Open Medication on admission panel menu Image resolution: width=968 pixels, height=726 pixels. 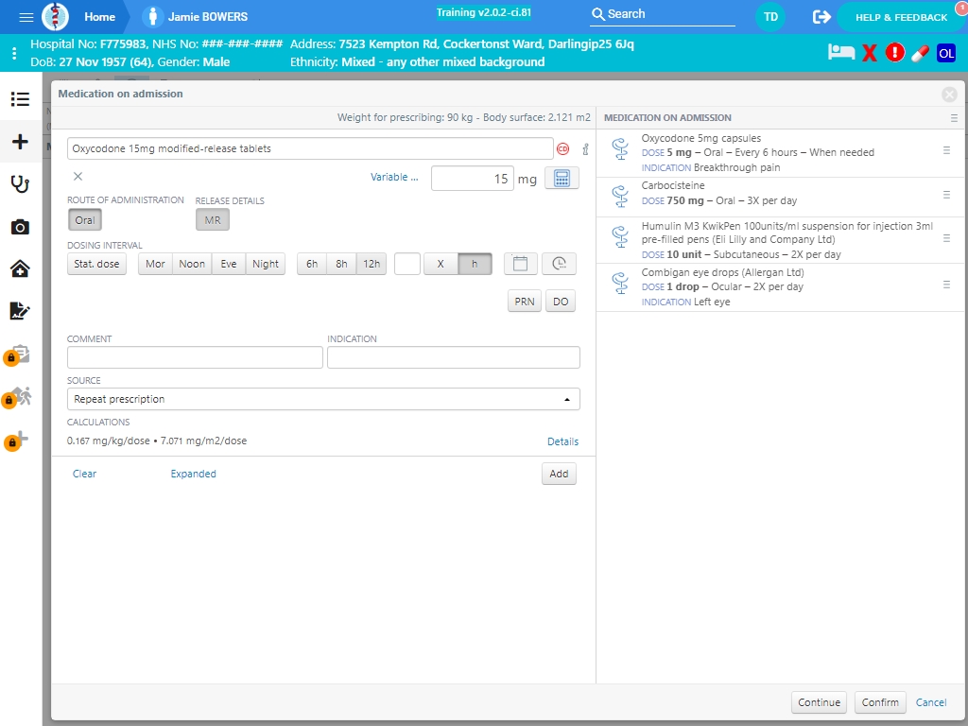click(954, 118)
